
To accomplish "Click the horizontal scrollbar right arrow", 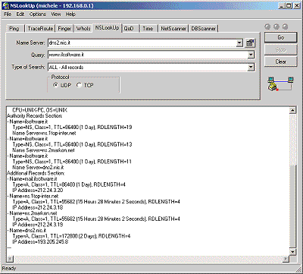I will 286,259.
